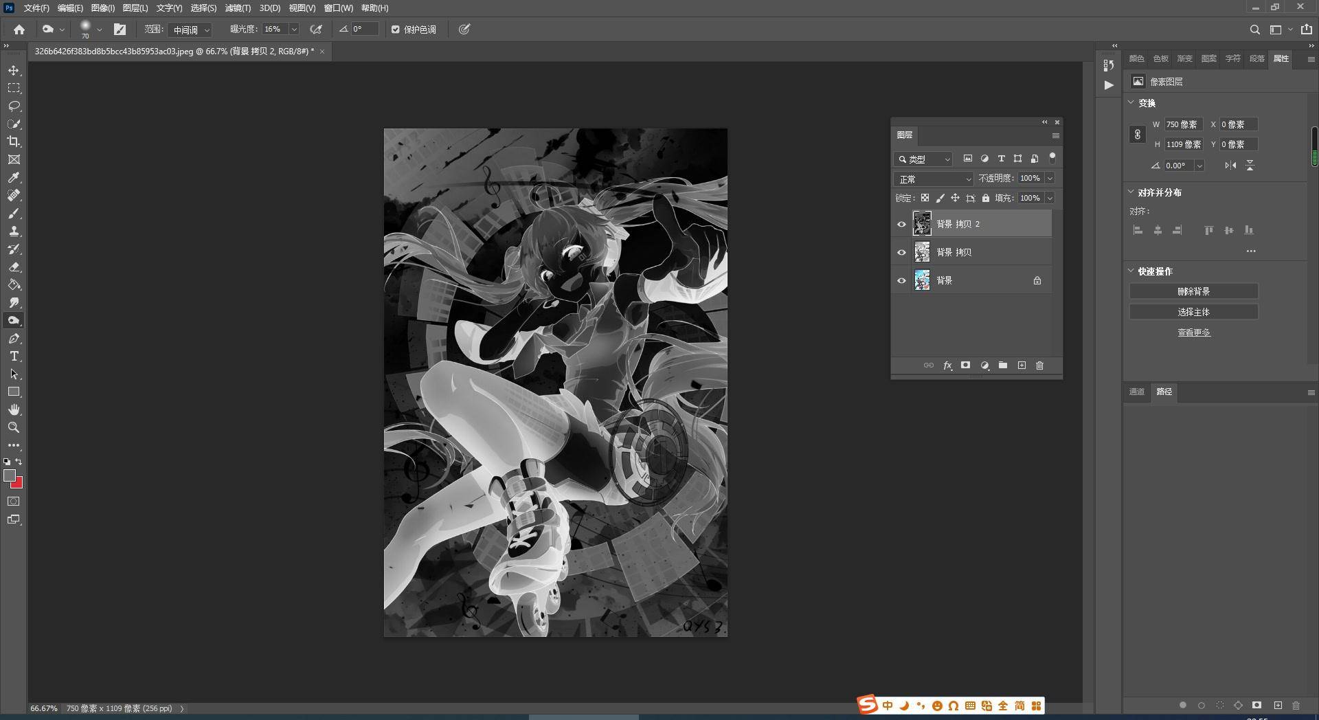This screenshot has width=1319, height=720.
Task: Open layer style fx menu
Action: coord(947,365)
